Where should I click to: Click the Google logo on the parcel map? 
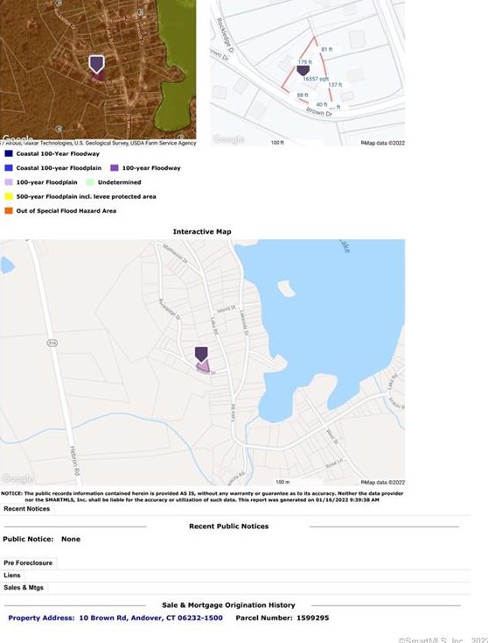click(228, 139)
